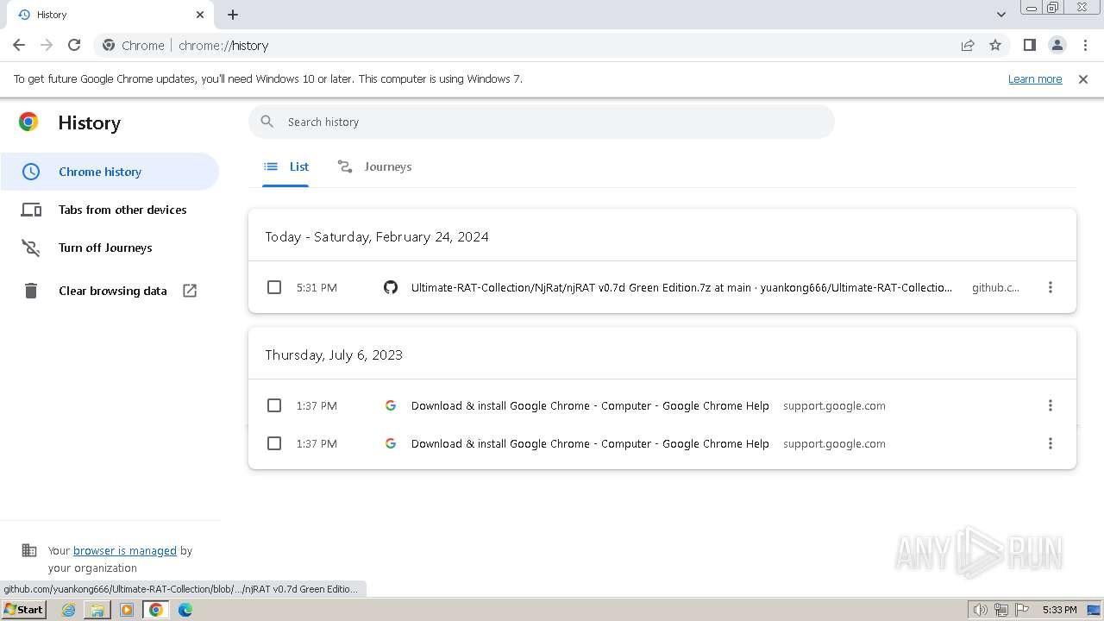1104x621 pixels.
Task: Open actions menu for first 1:37 PM entry
Action: (x=1051, y=405)
